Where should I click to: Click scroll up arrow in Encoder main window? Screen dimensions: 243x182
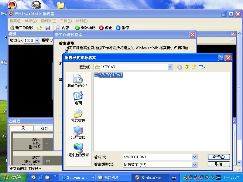point(239,33)
